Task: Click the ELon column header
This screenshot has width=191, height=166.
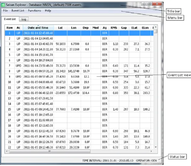Action: (x=145, y=28)
